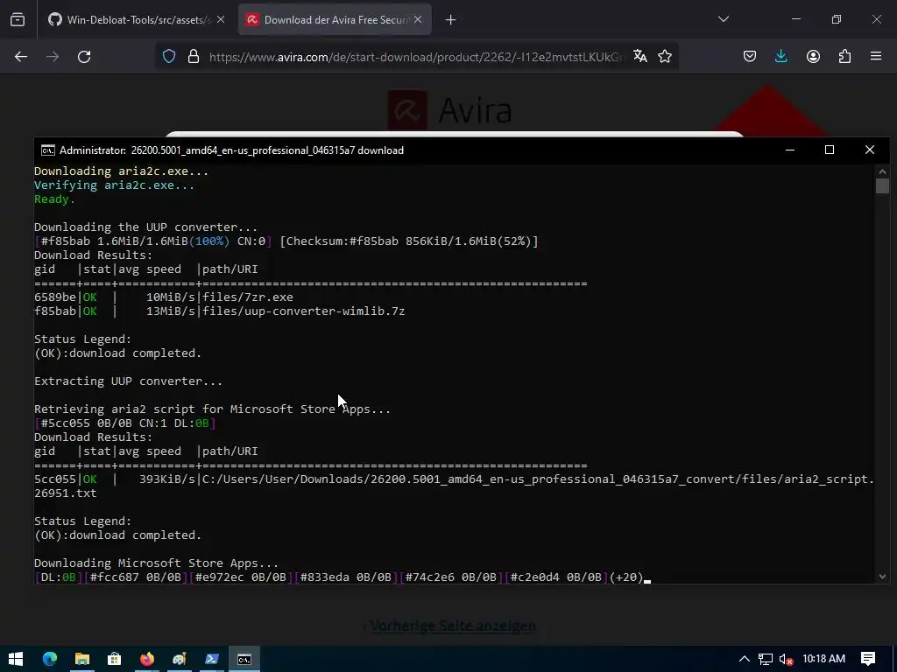This screenshot has width=897, height=672.
Task: Click 'Downloading Microsoft Store Apps...' line
Action: click(156, 563)
